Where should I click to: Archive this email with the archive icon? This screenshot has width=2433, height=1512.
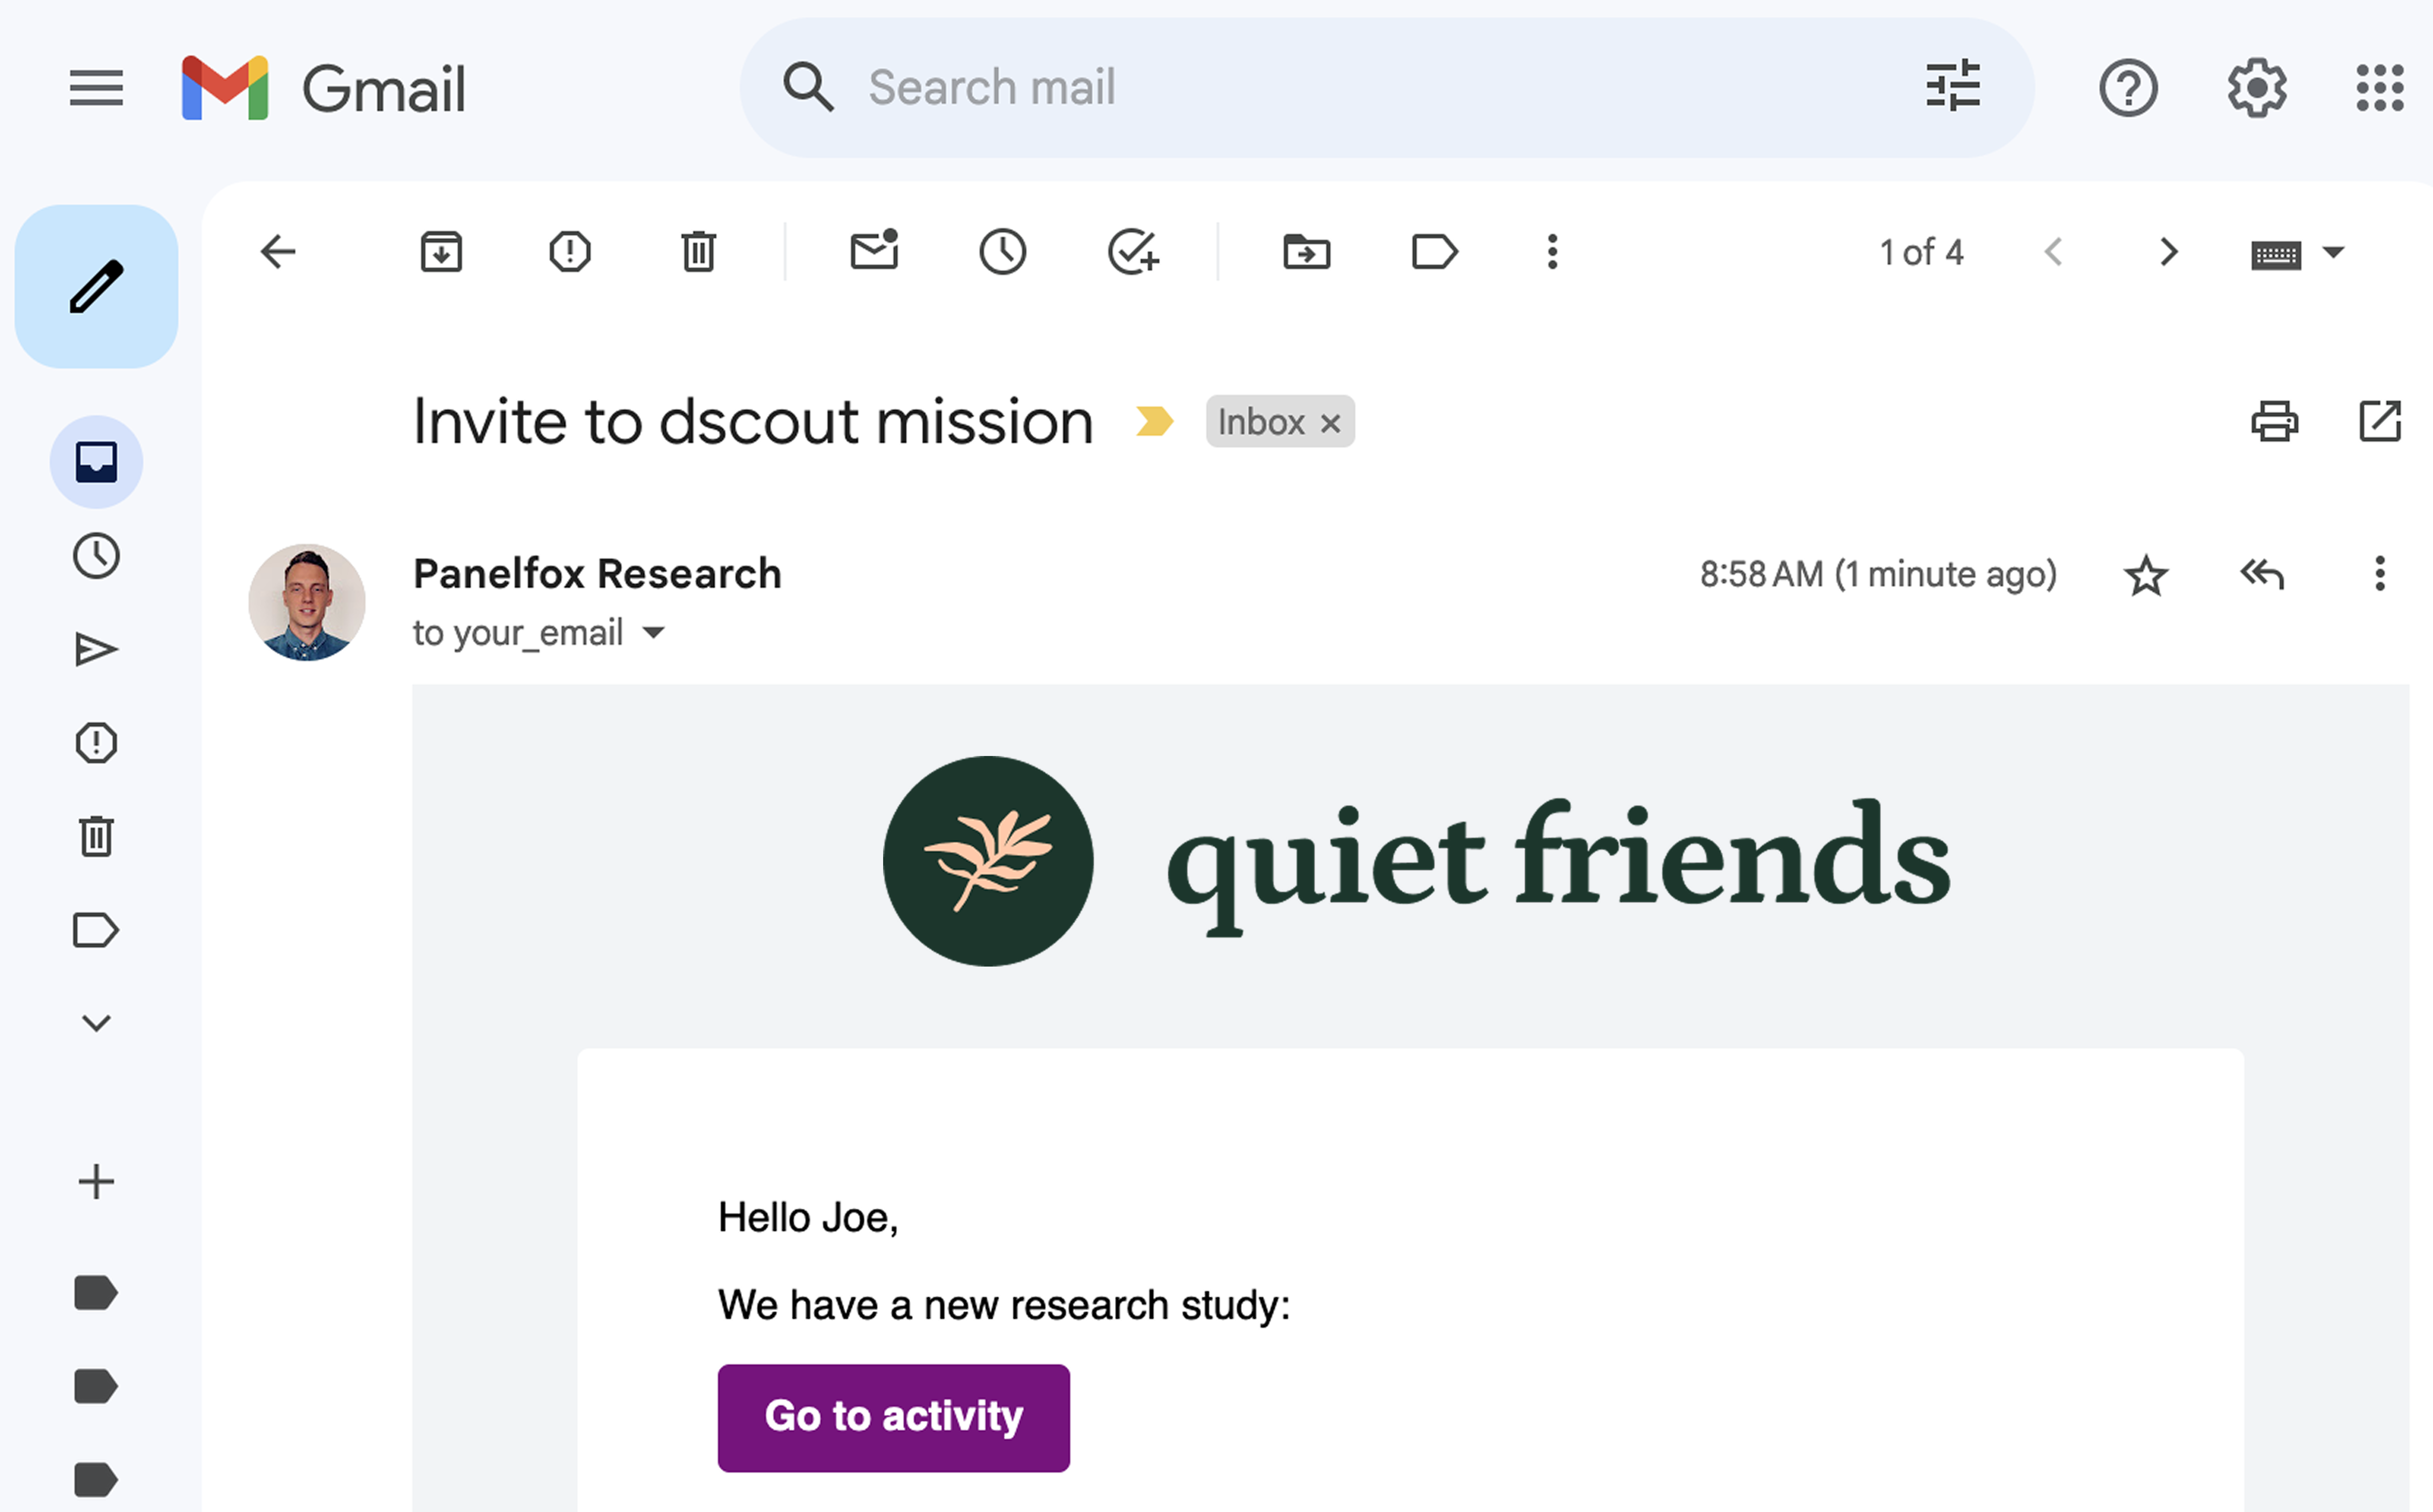coord(441,252)
